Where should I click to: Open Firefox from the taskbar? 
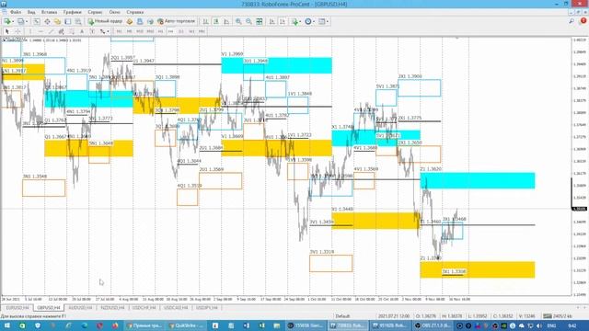[x=115, y=325]
